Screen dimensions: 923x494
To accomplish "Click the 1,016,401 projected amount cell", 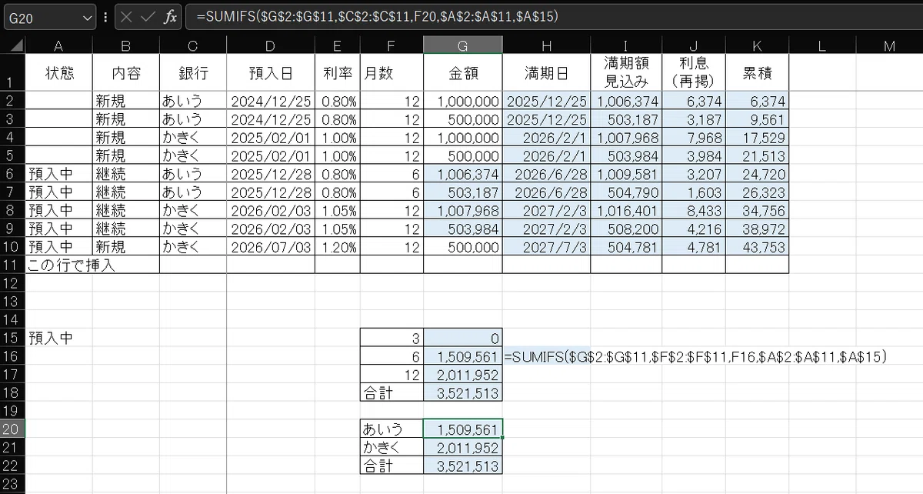I will click(x=626, y=211).
